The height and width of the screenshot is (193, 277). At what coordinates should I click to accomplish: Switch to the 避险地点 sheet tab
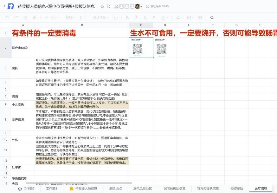click(x=115, y=189)
